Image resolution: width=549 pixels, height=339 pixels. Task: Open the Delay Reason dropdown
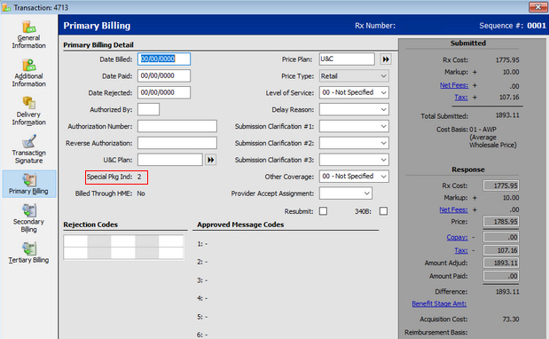[354, 110]
